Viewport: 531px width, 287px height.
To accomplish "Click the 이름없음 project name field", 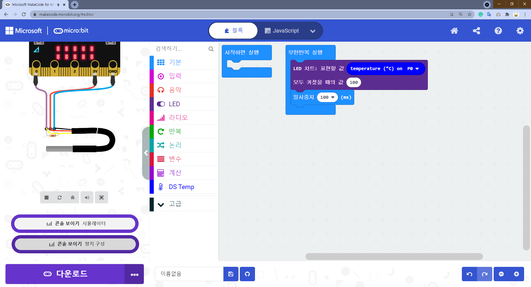I will pyautogui.click(x=189, y=274).
